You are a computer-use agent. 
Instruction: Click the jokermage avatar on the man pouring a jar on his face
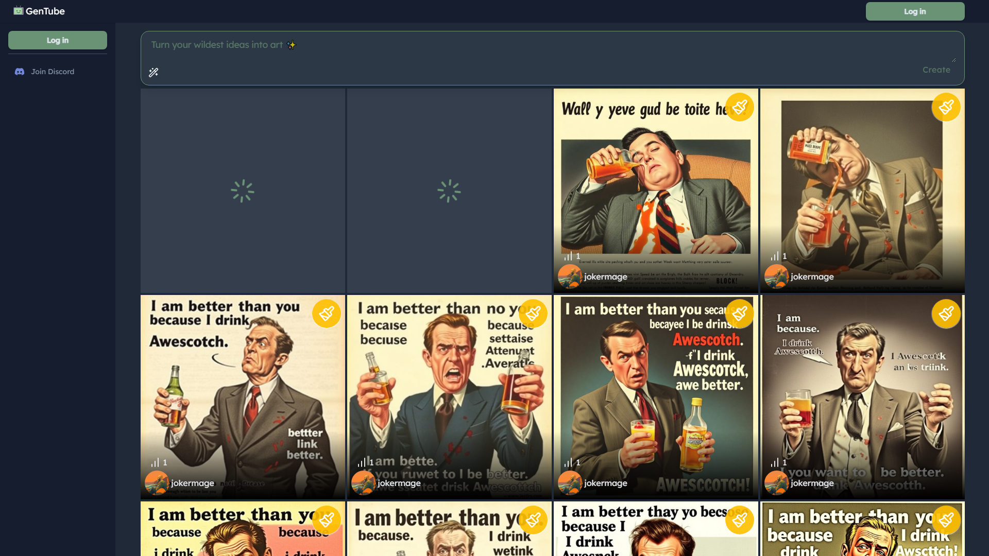777,276
